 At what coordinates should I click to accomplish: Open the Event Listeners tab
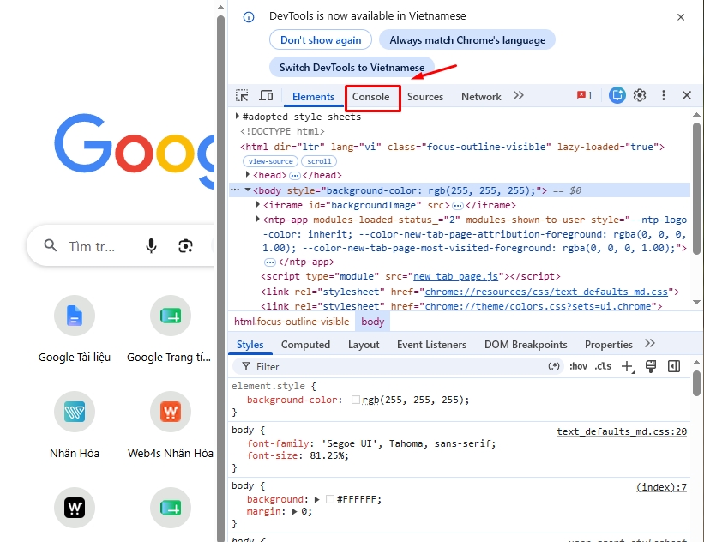[431, 345]
